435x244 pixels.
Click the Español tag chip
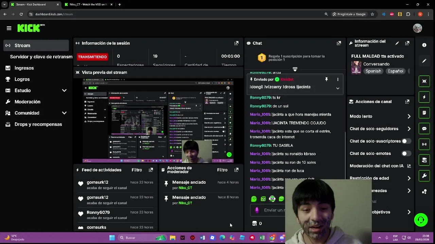pyautogui.click(x=396, y=71)
